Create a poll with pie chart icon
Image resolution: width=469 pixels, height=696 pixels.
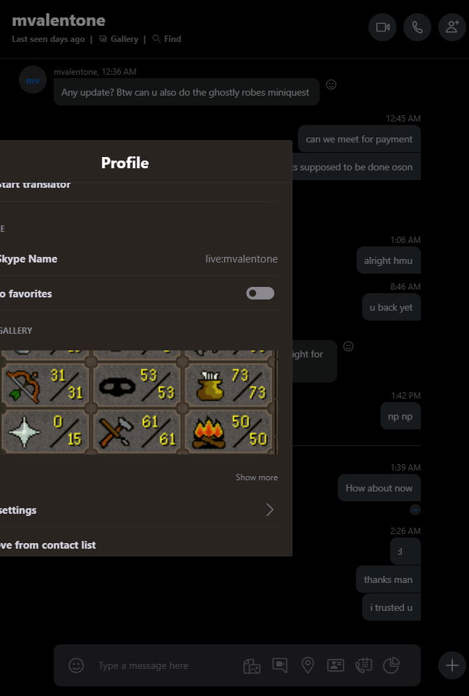tap(392, 665)
